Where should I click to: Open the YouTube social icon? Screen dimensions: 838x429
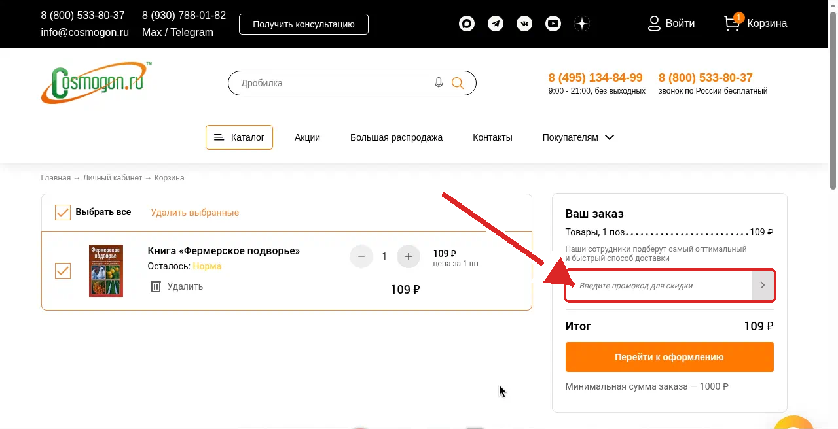click(553, 24)
